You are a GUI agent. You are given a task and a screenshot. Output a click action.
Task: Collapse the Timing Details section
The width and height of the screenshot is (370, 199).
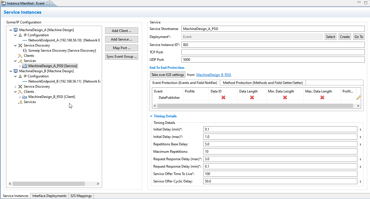(151, 116)
